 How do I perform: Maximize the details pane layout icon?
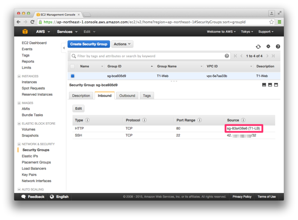coord(276,85)
